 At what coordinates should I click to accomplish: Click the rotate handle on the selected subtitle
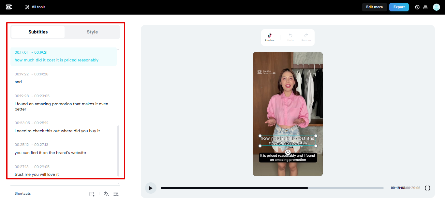click(288, 152)
